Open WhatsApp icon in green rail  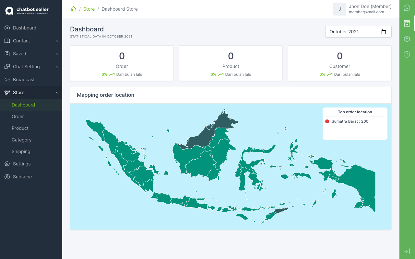click(x=407, y=8)
